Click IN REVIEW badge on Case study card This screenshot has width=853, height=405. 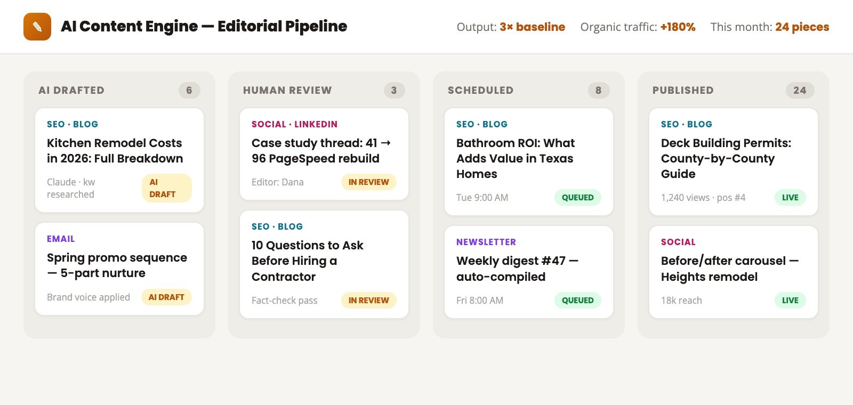tap(369, 182)
